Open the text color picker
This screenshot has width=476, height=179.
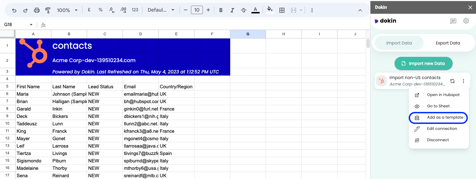point(255,10)
